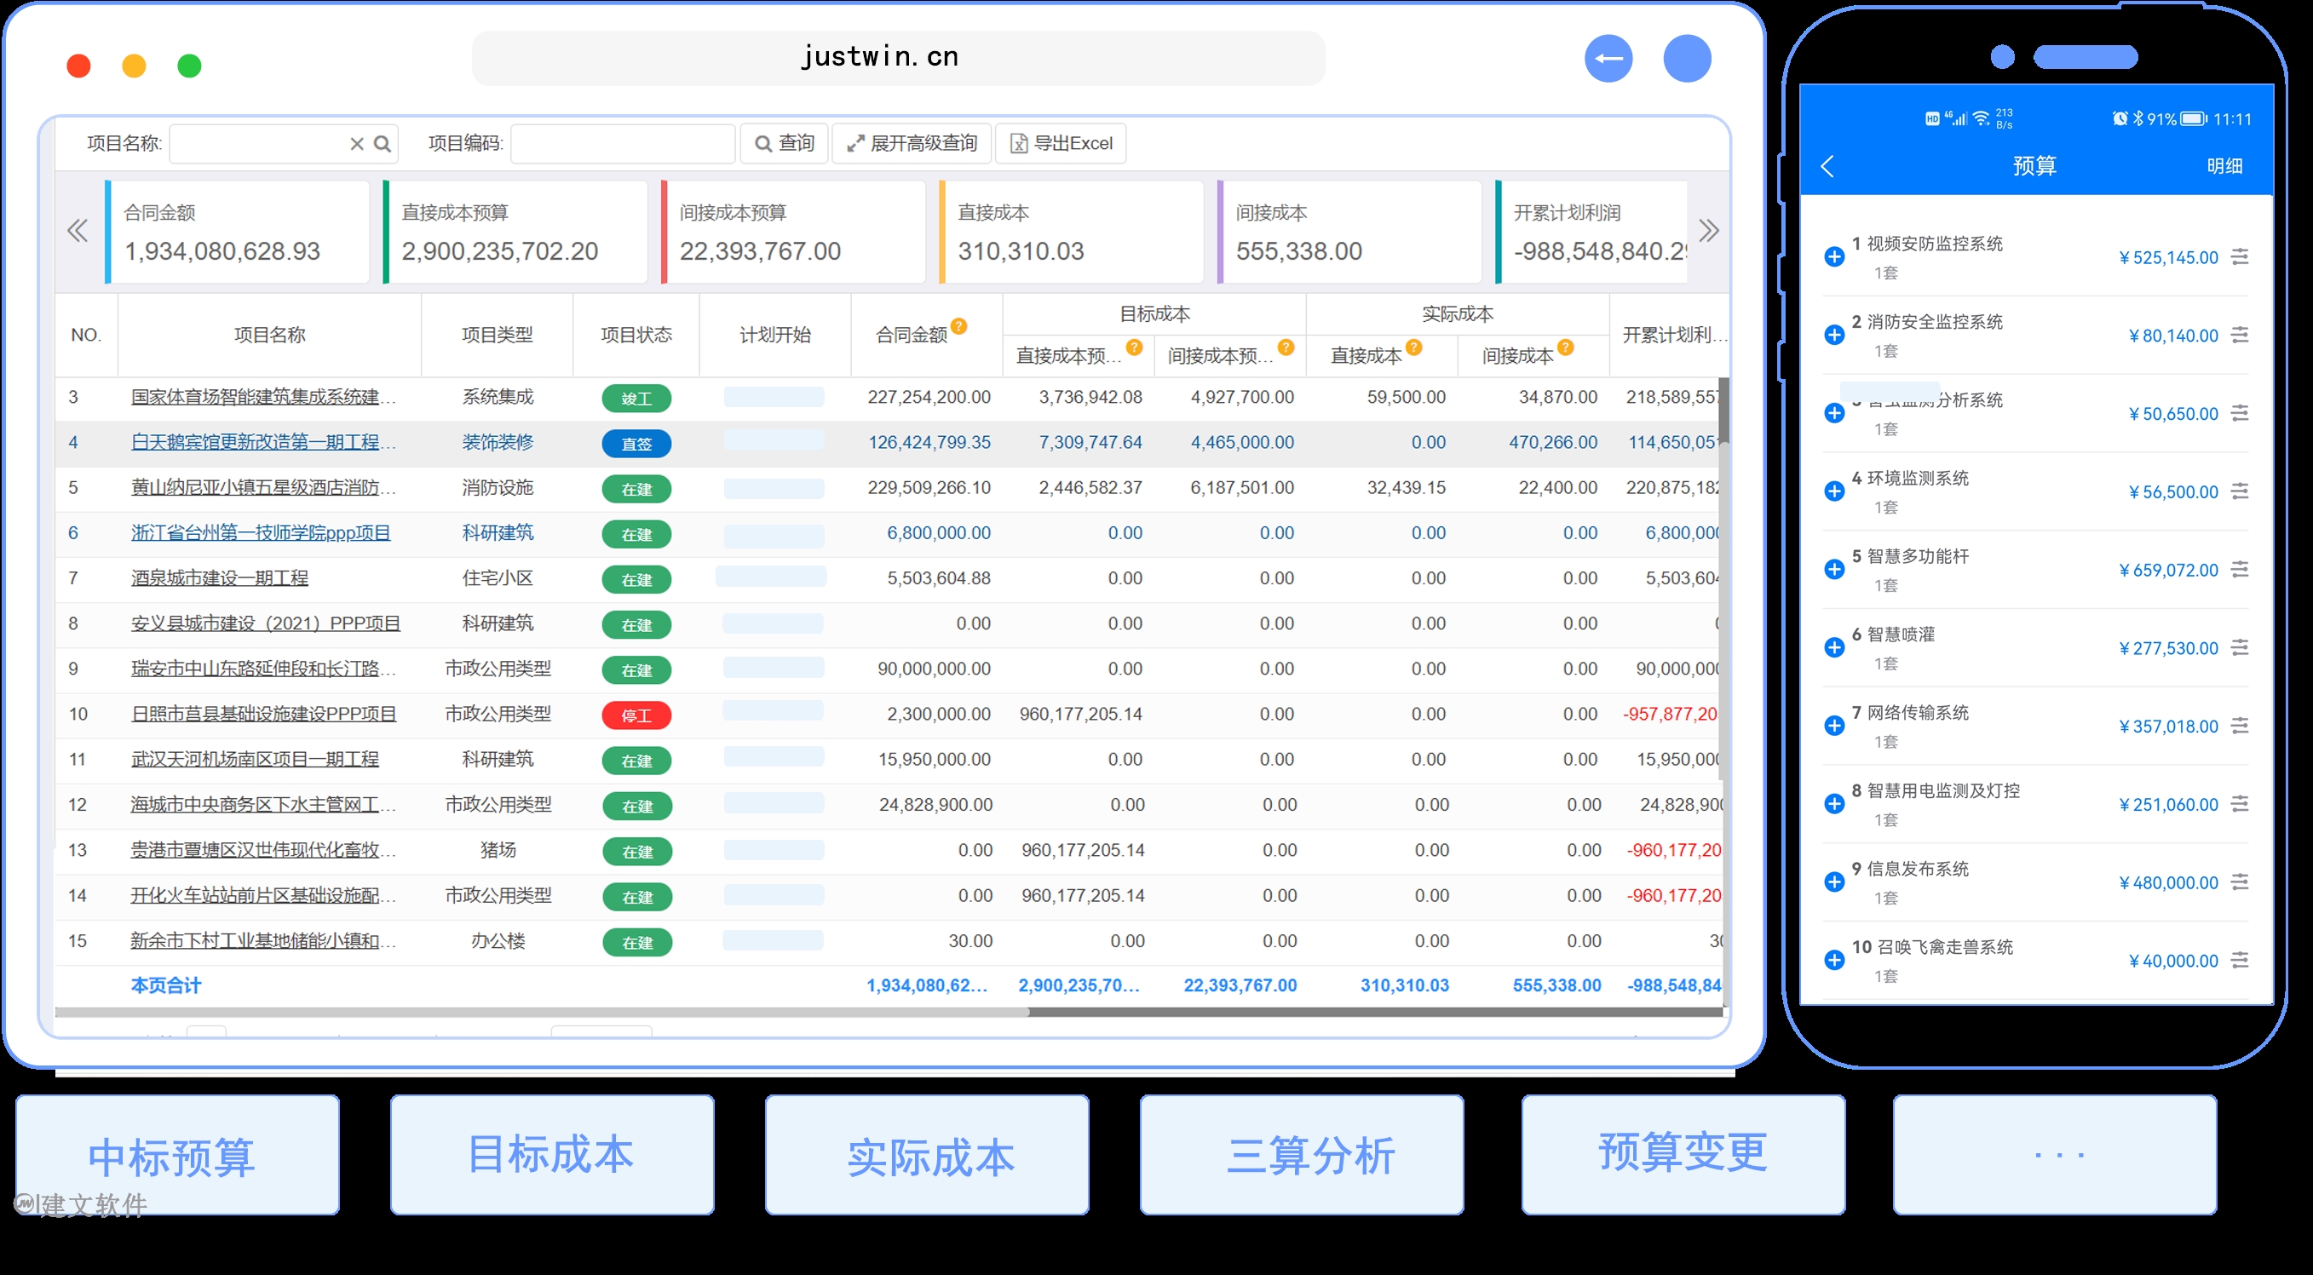Select the 预算 tab on mobile
Image resolution: width=2313 pixels, height=1275 pixels.
click(x=2034, y=166)
